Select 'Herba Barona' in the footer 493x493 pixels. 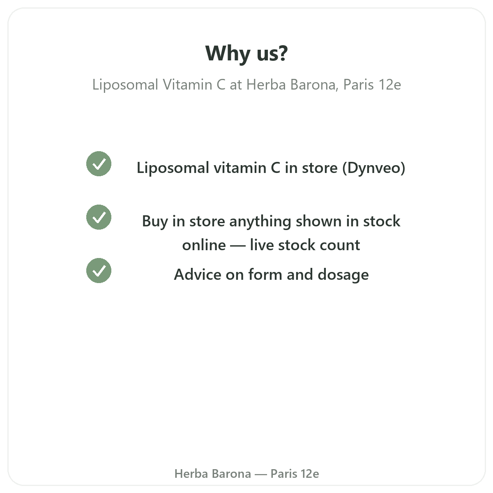click(x=212, y=474)
